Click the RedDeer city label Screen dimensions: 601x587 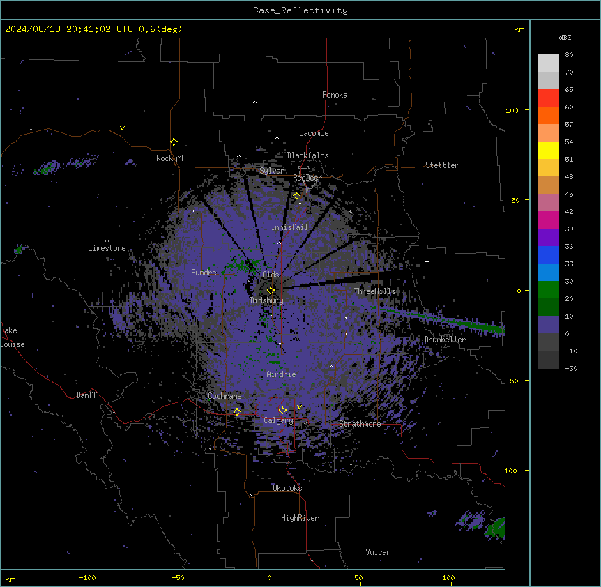pyautogui.click(x=307, y=178)
